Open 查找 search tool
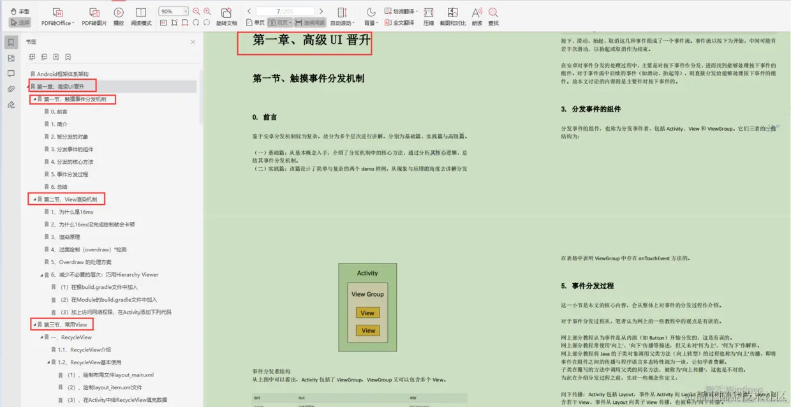 click(493, 17)
